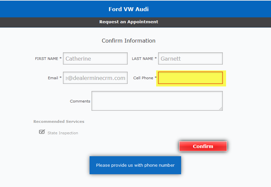Click the Comments box resize handle
271x187 pixels.
[220, 108]
